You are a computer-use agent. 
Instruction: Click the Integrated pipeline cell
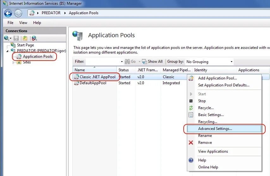[171, 83]
